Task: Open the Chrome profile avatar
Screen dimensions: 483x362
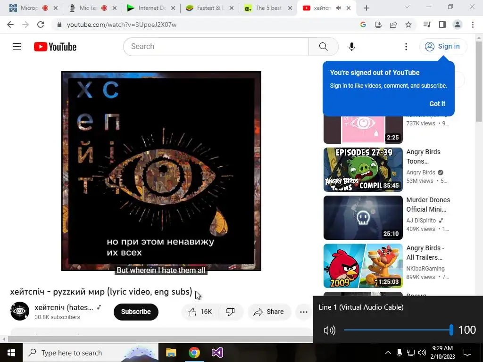Action: click(x=457, y=25)
